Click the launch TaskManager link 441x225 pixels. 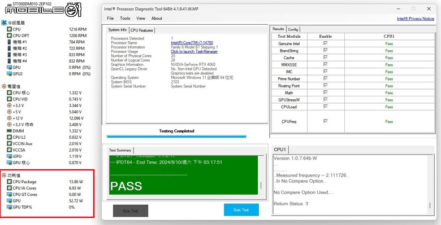pyautogui.click(x=194, y=52)
